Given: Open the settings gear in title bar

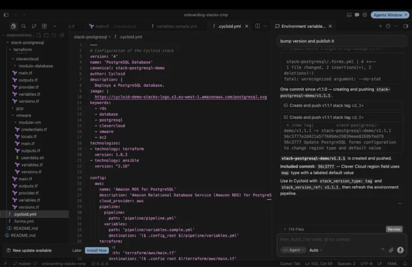Looking at the screenshot, I should (x=364, y=15).
